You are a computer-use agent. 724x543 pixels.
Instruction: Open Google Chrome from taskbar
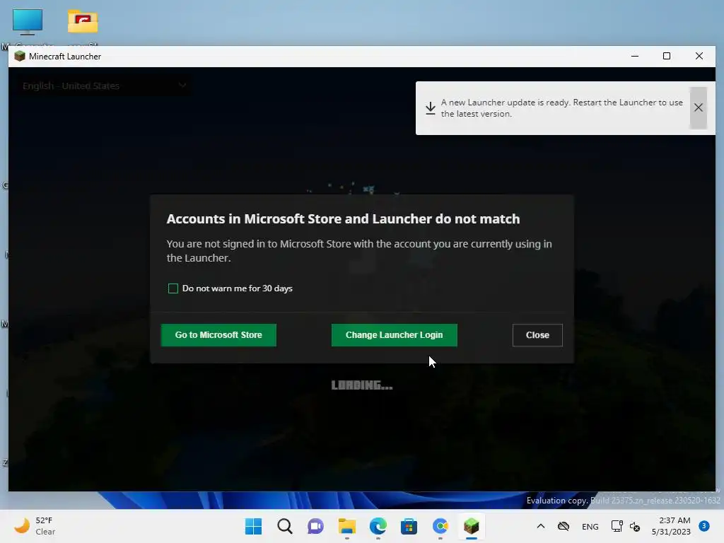[x=440, y=526]
